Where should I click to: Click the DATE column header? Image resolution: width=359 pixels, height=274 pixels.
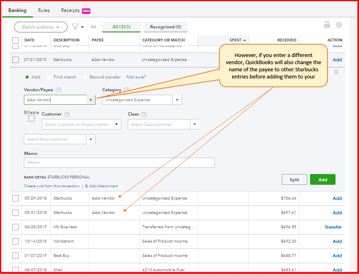(29, 40)
